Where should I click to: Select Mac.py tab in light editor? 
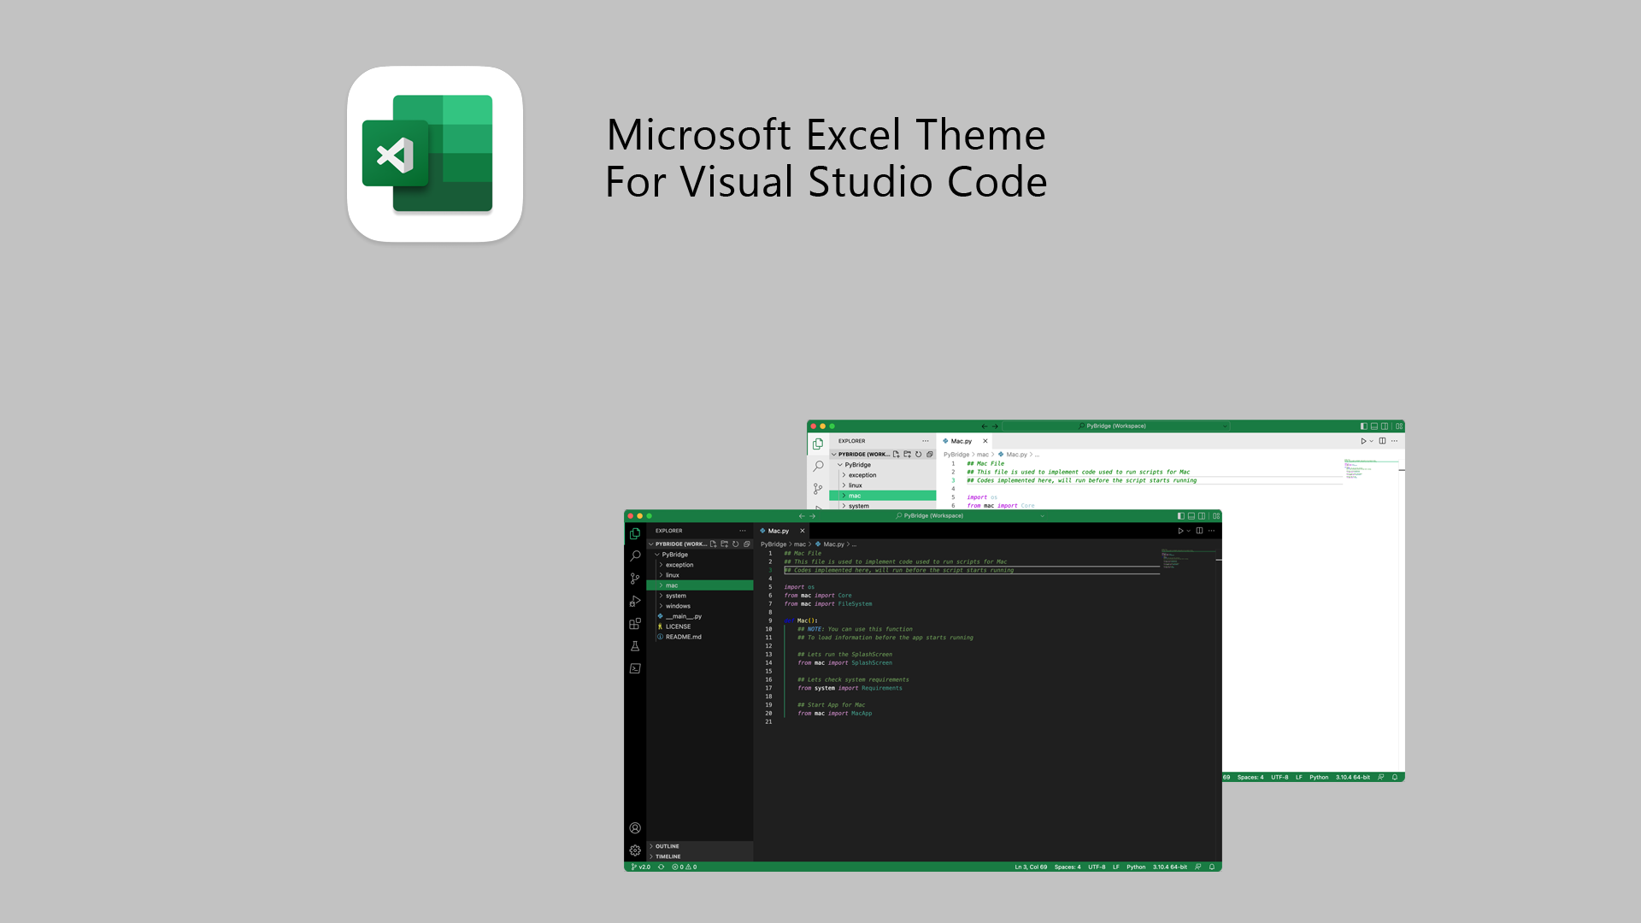(961, 441)
